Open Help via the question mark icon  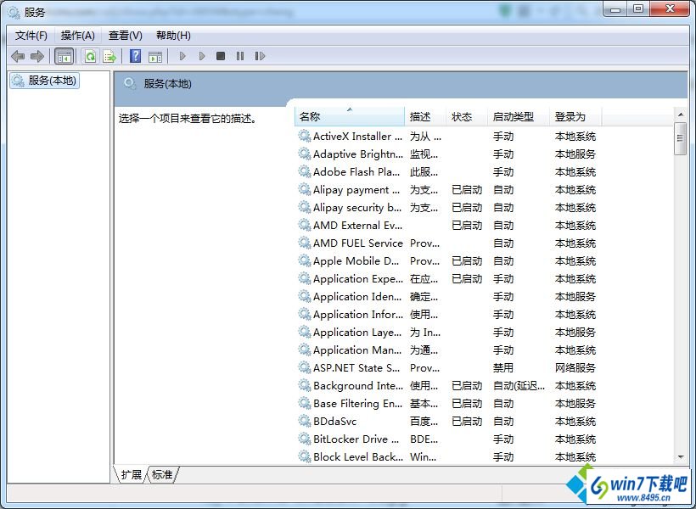tap(135, 56)
